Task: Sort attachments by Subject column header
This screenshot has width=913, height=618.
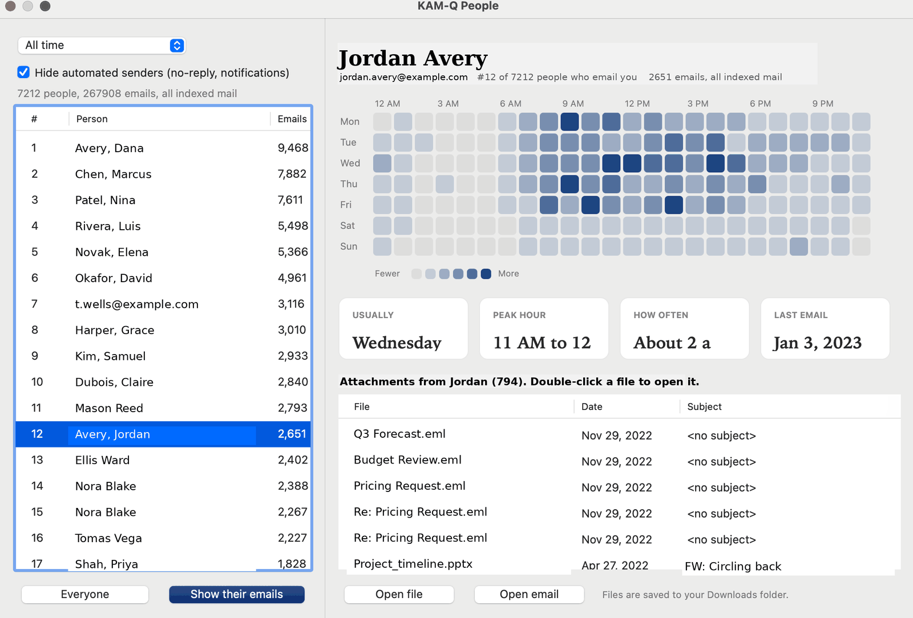Action: tap(790, 406)
